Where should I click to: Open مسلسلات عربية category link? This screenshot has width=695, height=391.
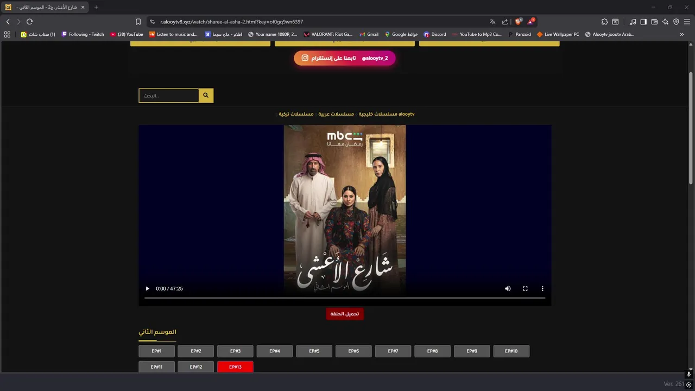pos(336,114)
